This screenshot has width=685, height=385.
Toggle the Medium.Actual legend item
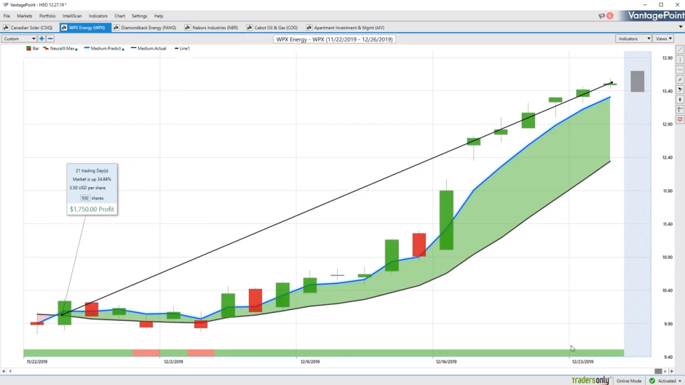[x=149, y=48]
